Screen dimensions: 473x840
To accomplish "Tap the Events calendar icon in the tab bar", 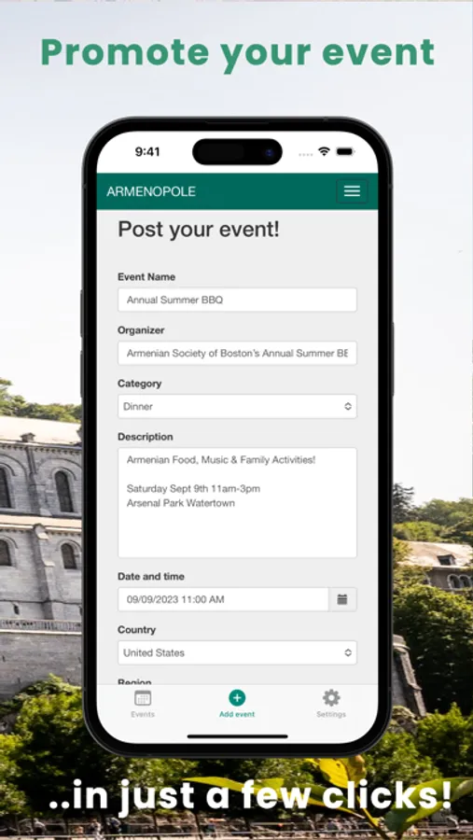I will [143, 698].
